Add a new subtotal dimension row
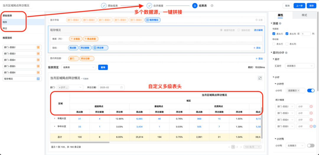The height and width of the screenshot is (155, 319). pos(315,126)
